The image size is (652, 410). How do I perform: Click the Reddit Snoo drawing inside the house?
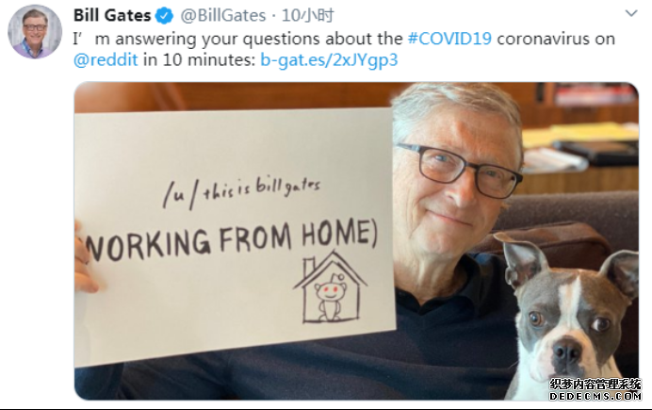(330, 297)
